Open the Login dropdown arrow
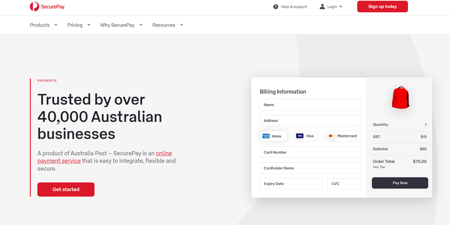The height and width of the screenshot is (225, 450). pyautogui.click(x=341, y=7)
